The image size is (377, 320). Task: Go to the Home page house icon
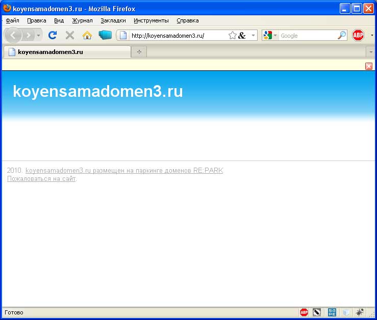click(x=87, y=36)
